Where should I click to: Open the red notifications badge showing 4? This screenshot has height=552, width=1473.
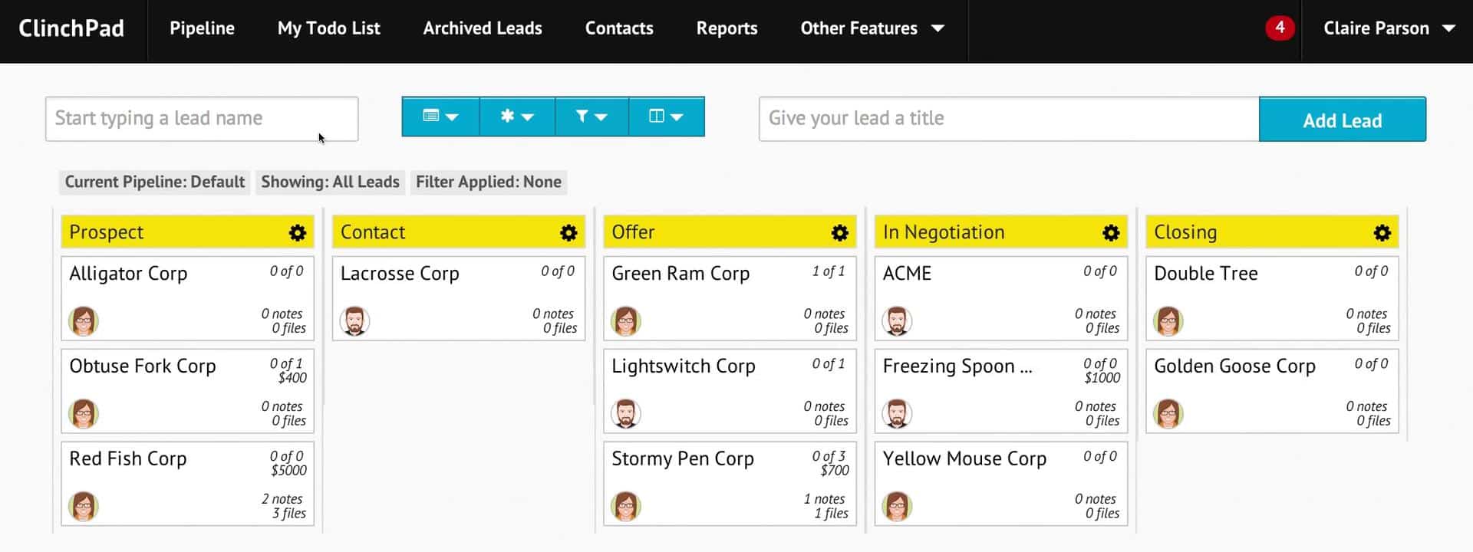tap(1280, 28)
